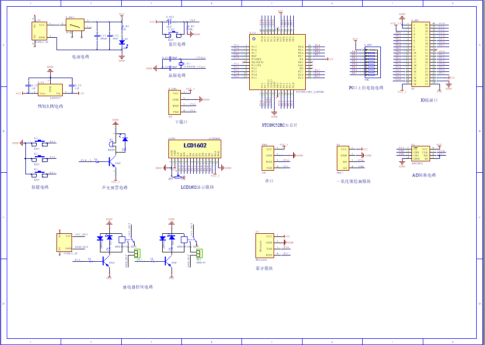Click the XTAL2 net label in crystal circuit
Screen dimensions: 485x345
(x=201, y=58)
